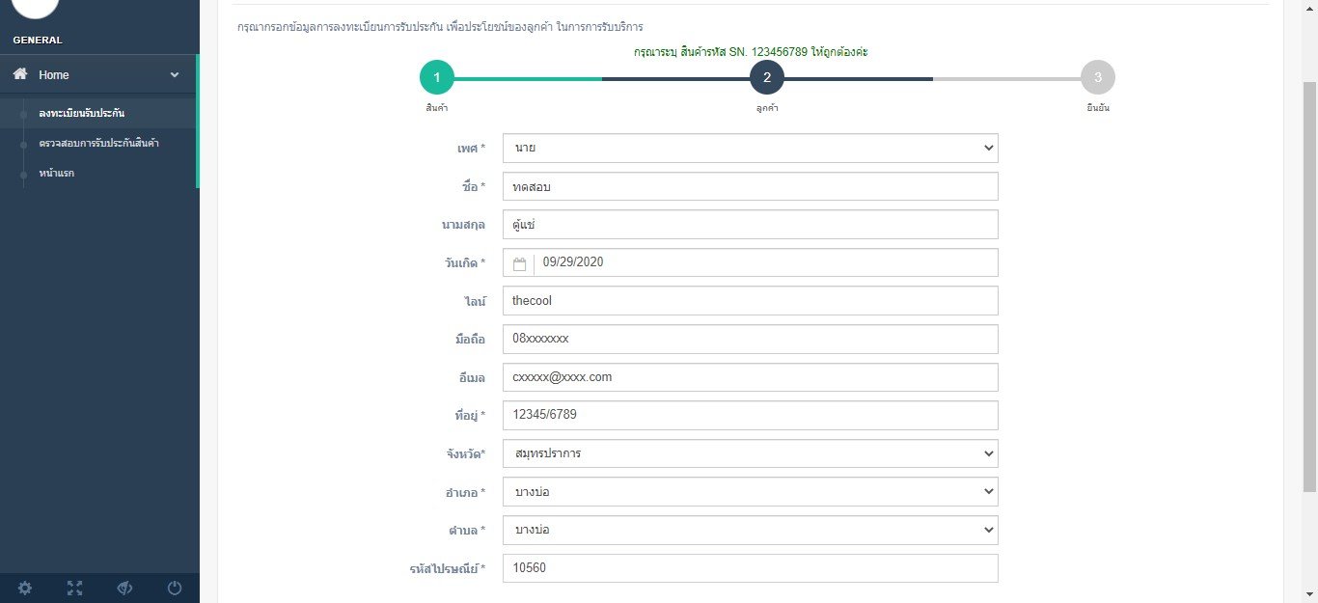The height and width of the screenshot is (603, 1318).
Task: Log out using the power icon
Action: click(175, 588)
